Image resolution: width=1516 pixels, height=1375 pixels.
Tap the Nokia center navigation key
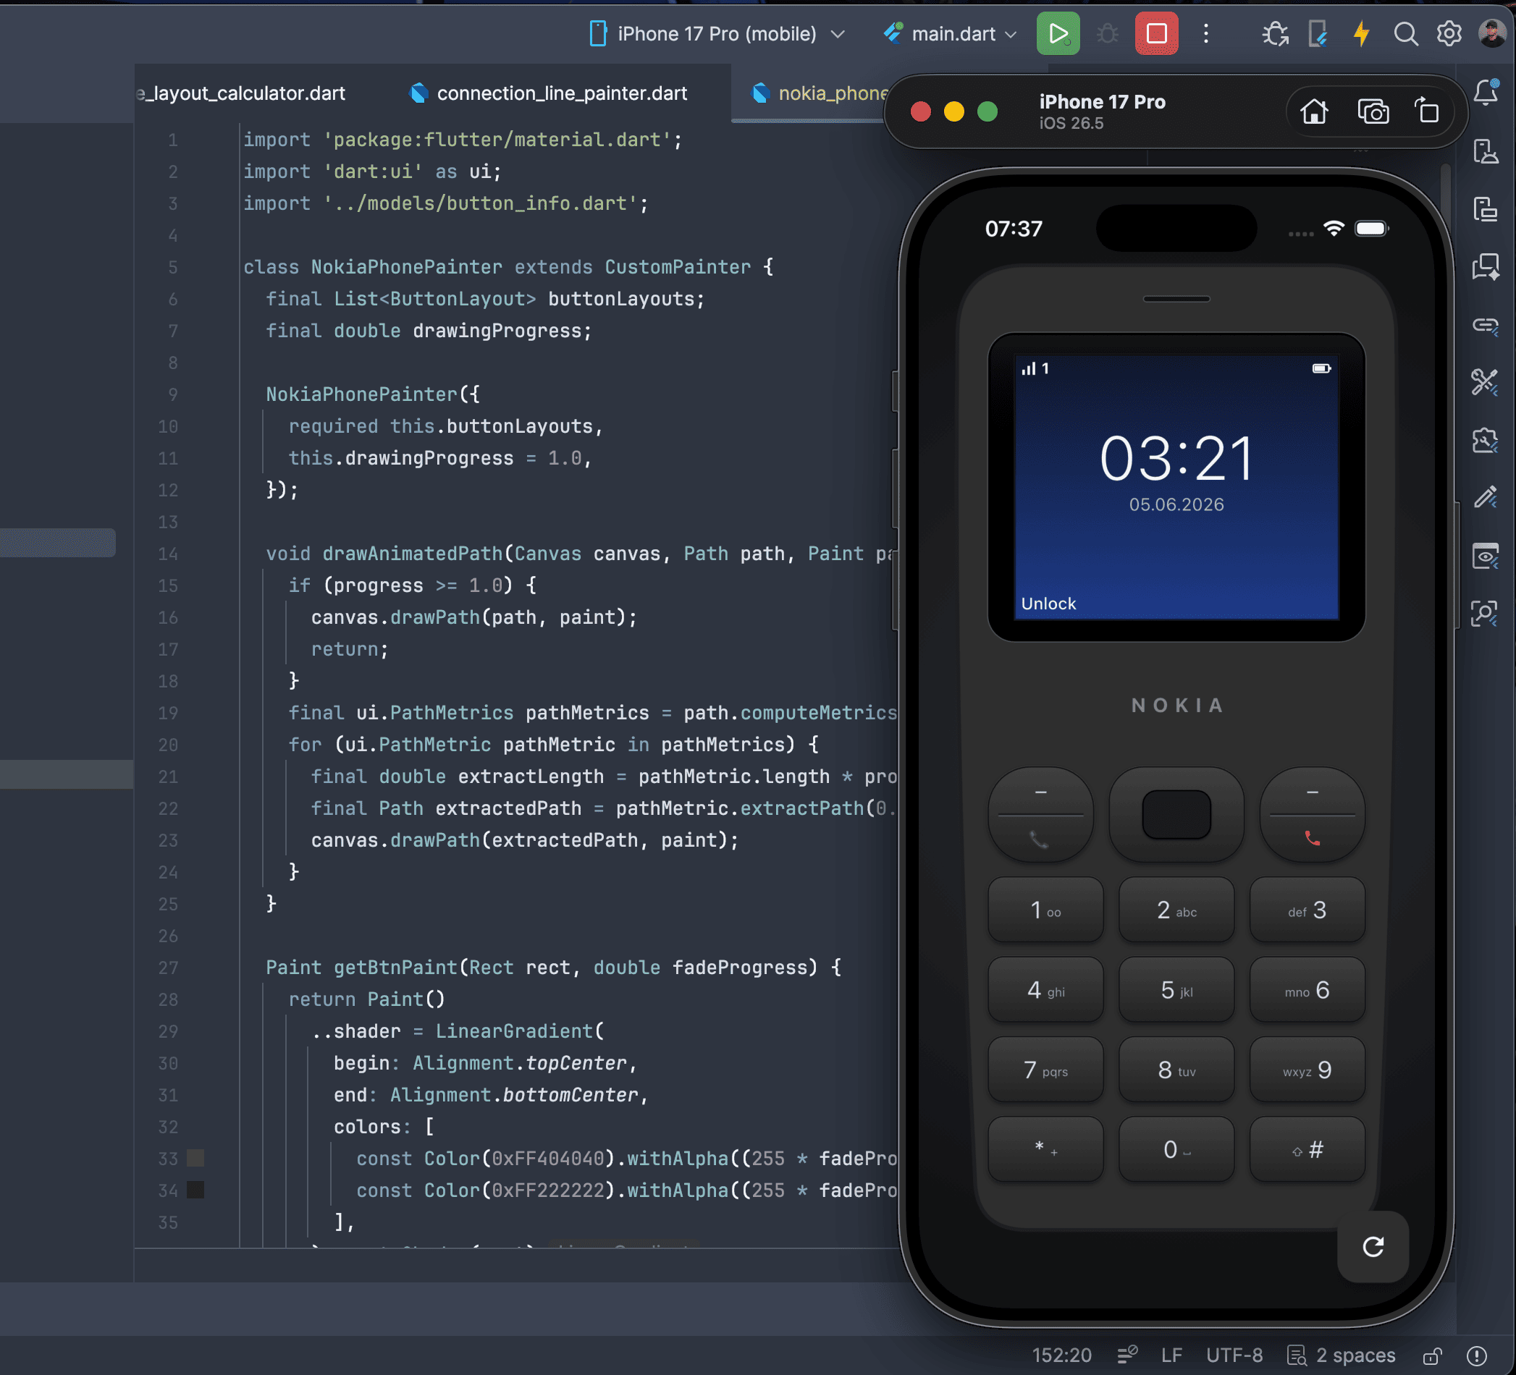[x=1176, y=814]
